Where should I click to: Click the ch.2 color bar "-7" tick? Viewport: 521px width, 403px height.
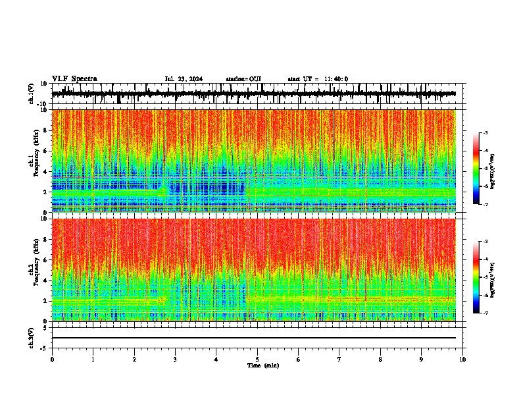[485, 313]
